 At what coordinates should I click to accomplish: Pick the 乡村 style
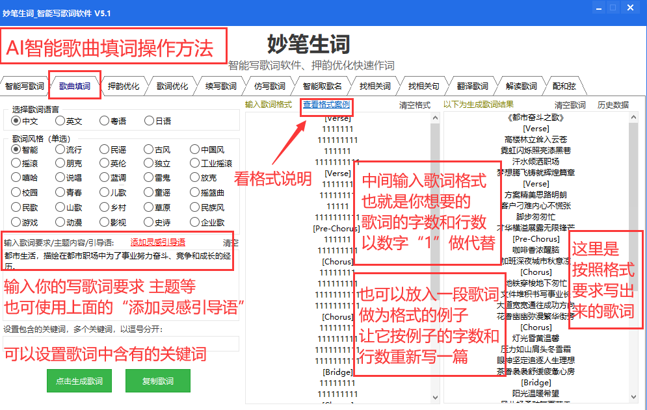[112, 207]
